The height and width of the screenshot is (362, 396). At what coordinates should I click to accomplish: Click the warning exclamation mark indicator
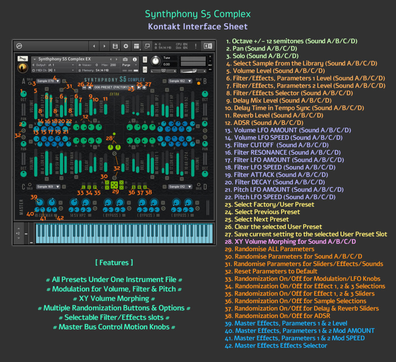[195, 46]
